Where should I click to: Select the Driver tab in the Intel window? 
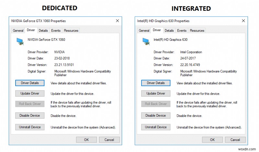click(x=157, y=30)
